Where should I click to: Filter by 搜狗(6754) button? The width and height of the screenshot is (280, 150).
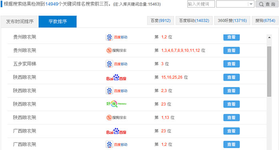[265, 20]
